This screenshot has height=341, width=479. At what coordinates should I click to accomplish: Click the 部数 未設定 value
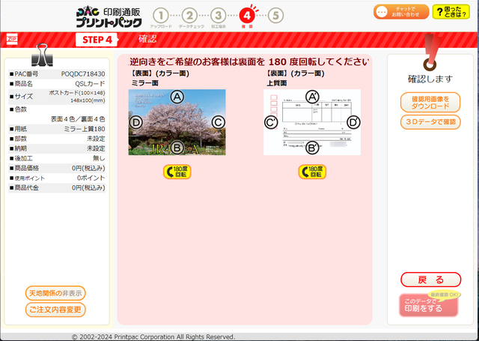96,139
